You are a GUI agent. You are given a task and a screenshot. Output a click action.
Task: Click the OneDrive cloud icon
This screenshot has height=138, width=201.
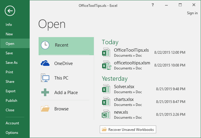45,63
